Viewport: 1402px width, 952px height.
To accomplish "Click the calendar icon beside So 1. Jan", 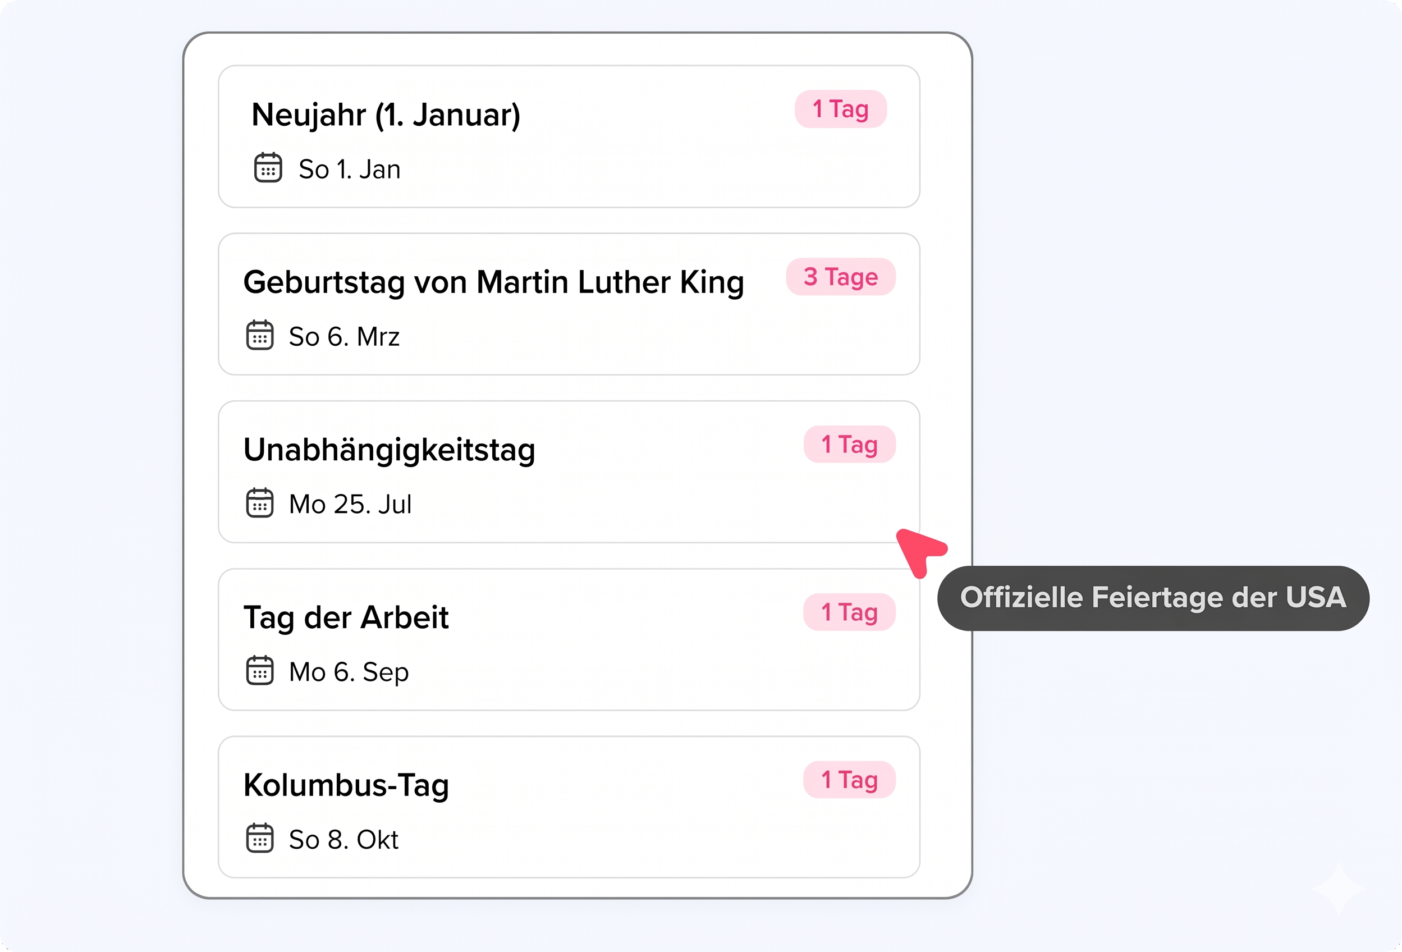I will (268, 168).
